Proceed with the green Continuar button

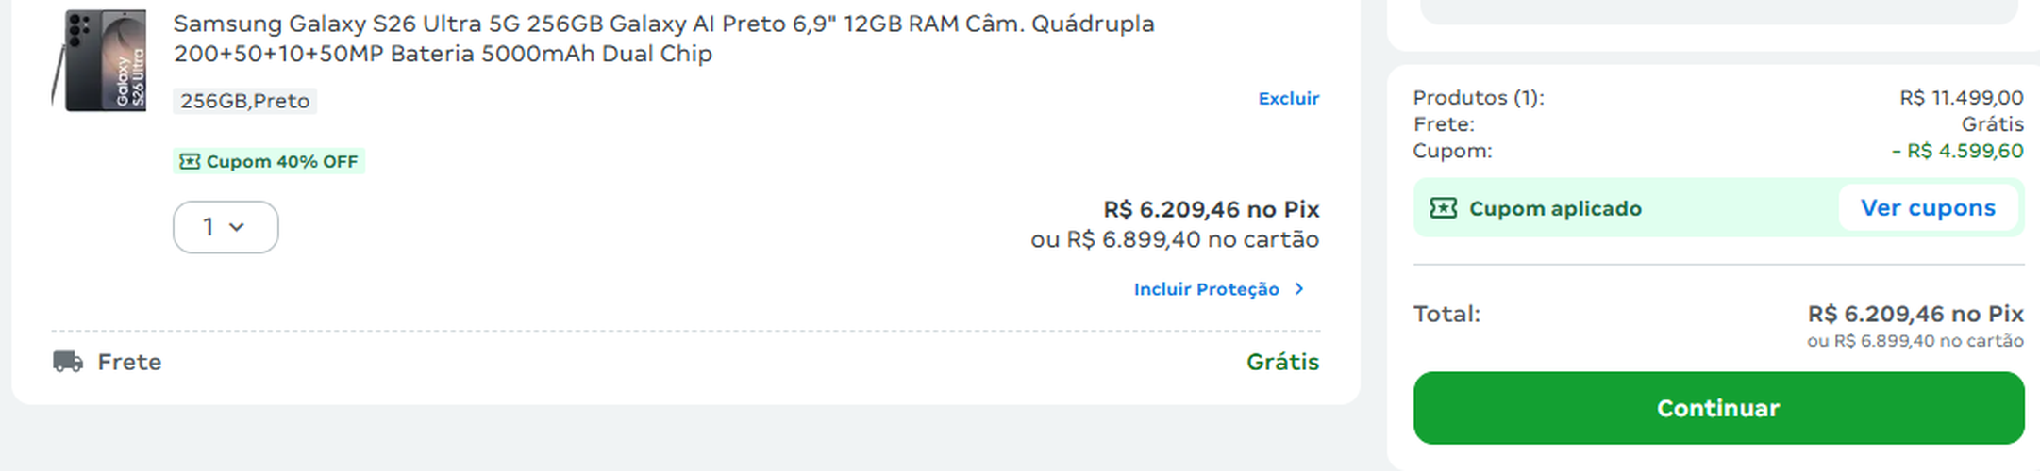tap(1718, 408)
